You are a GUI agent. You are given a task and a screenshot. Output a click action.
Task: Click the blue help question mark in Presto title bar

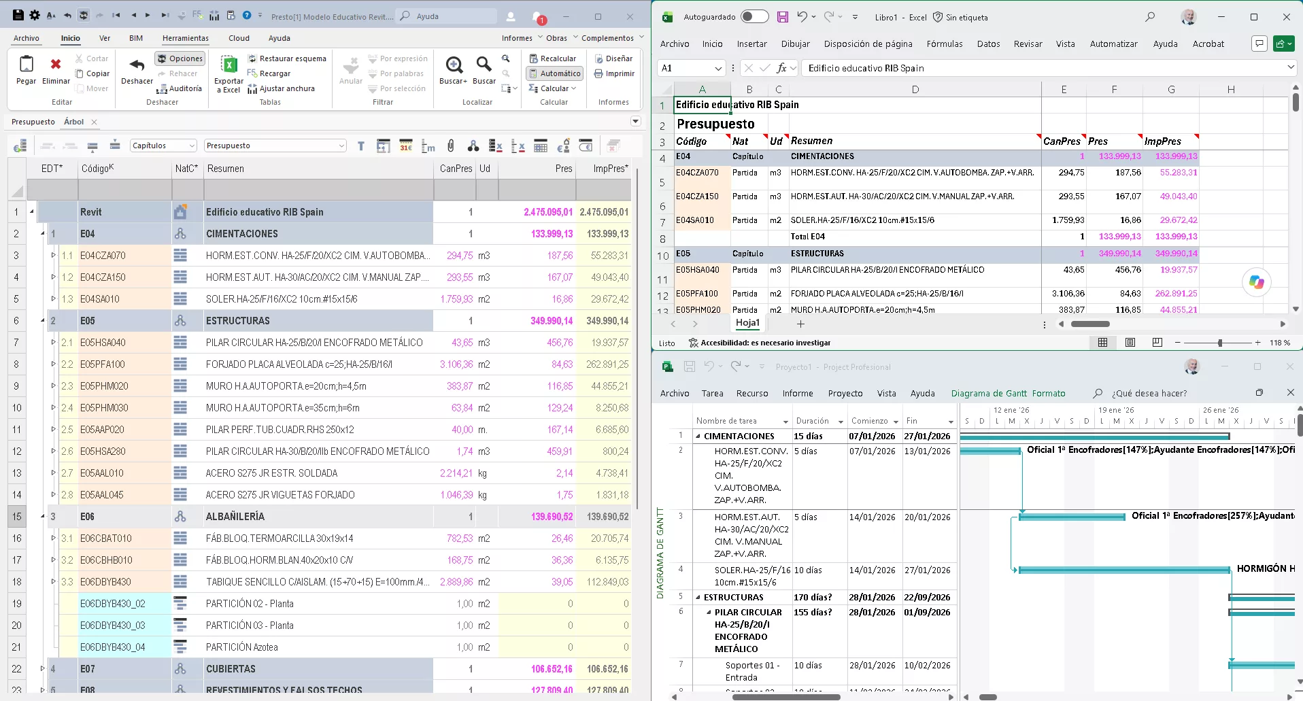pos(247,15)
